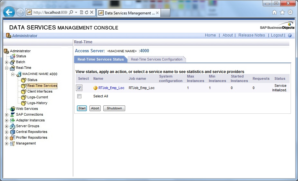The width and height of the screenshot is (298, 181).
Task: Click the Logout link
Action: tap(277, 35)
